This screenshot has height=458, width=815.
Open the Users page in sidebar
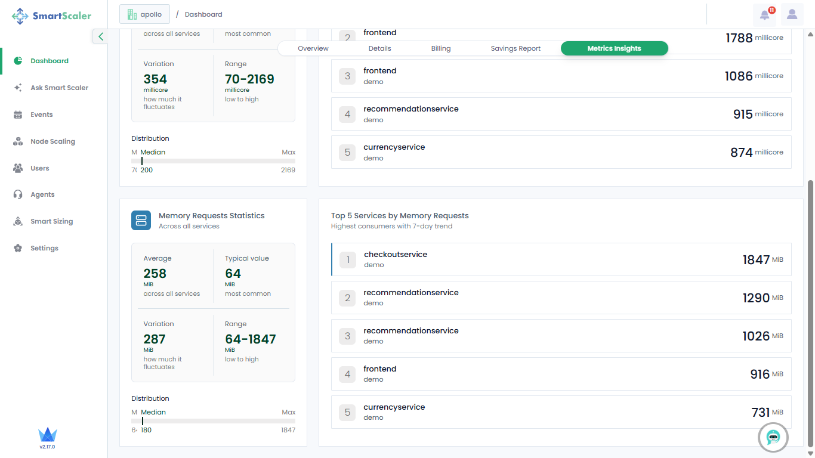(40, 168)
